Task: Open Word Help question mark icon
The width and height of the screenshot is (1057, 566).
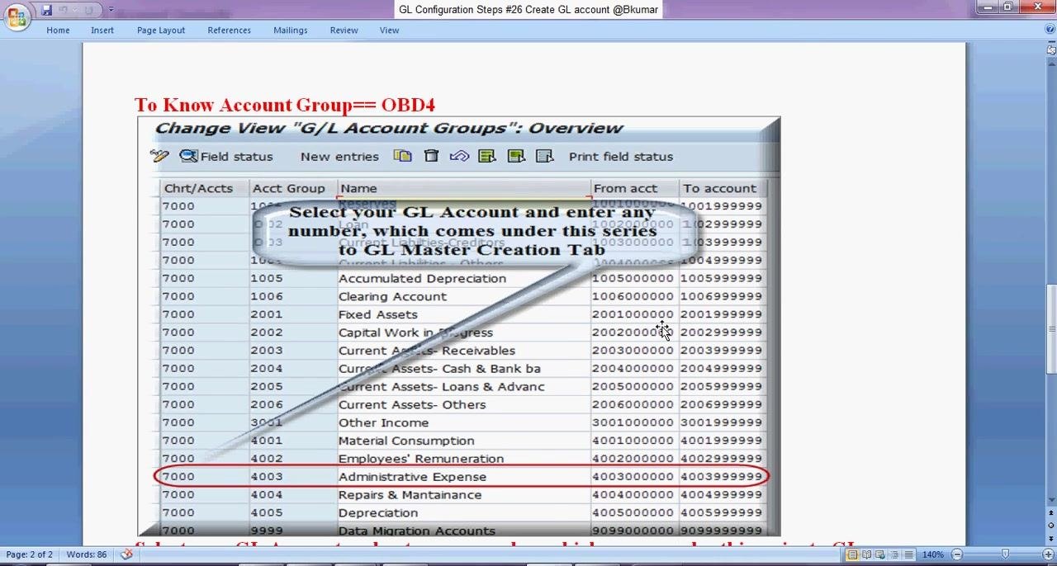Action: (1050, 30)
